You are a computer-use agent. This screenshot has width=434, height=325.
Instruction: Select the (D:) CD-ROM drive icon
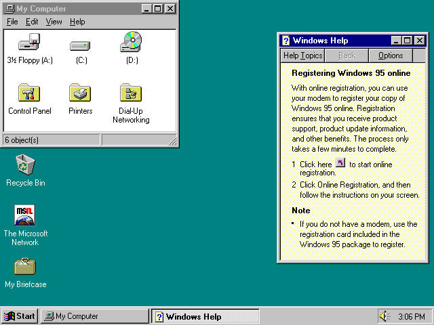pos(131,42)
